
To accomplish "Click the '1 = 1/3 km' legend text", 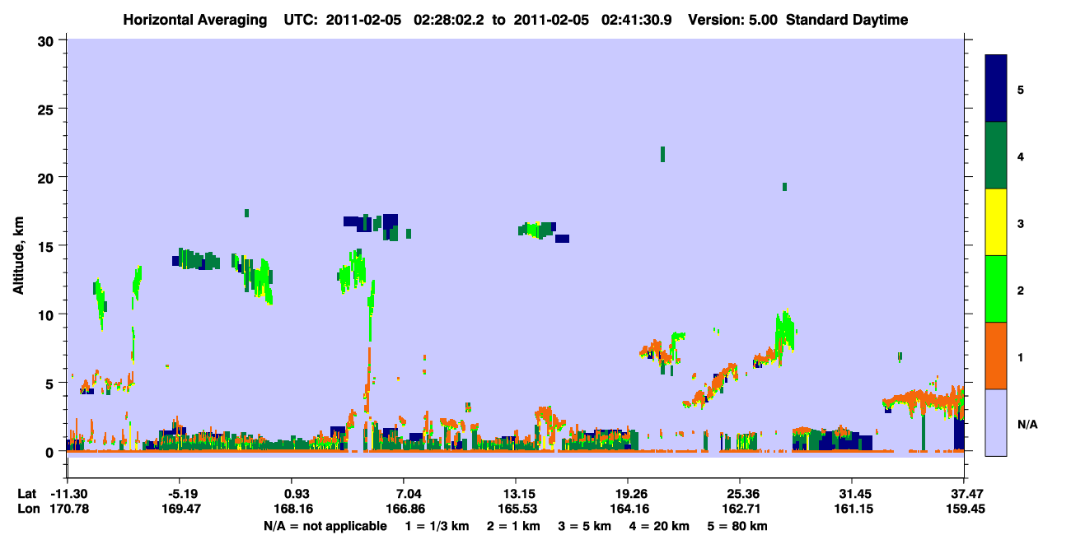I will coord(438,526).
